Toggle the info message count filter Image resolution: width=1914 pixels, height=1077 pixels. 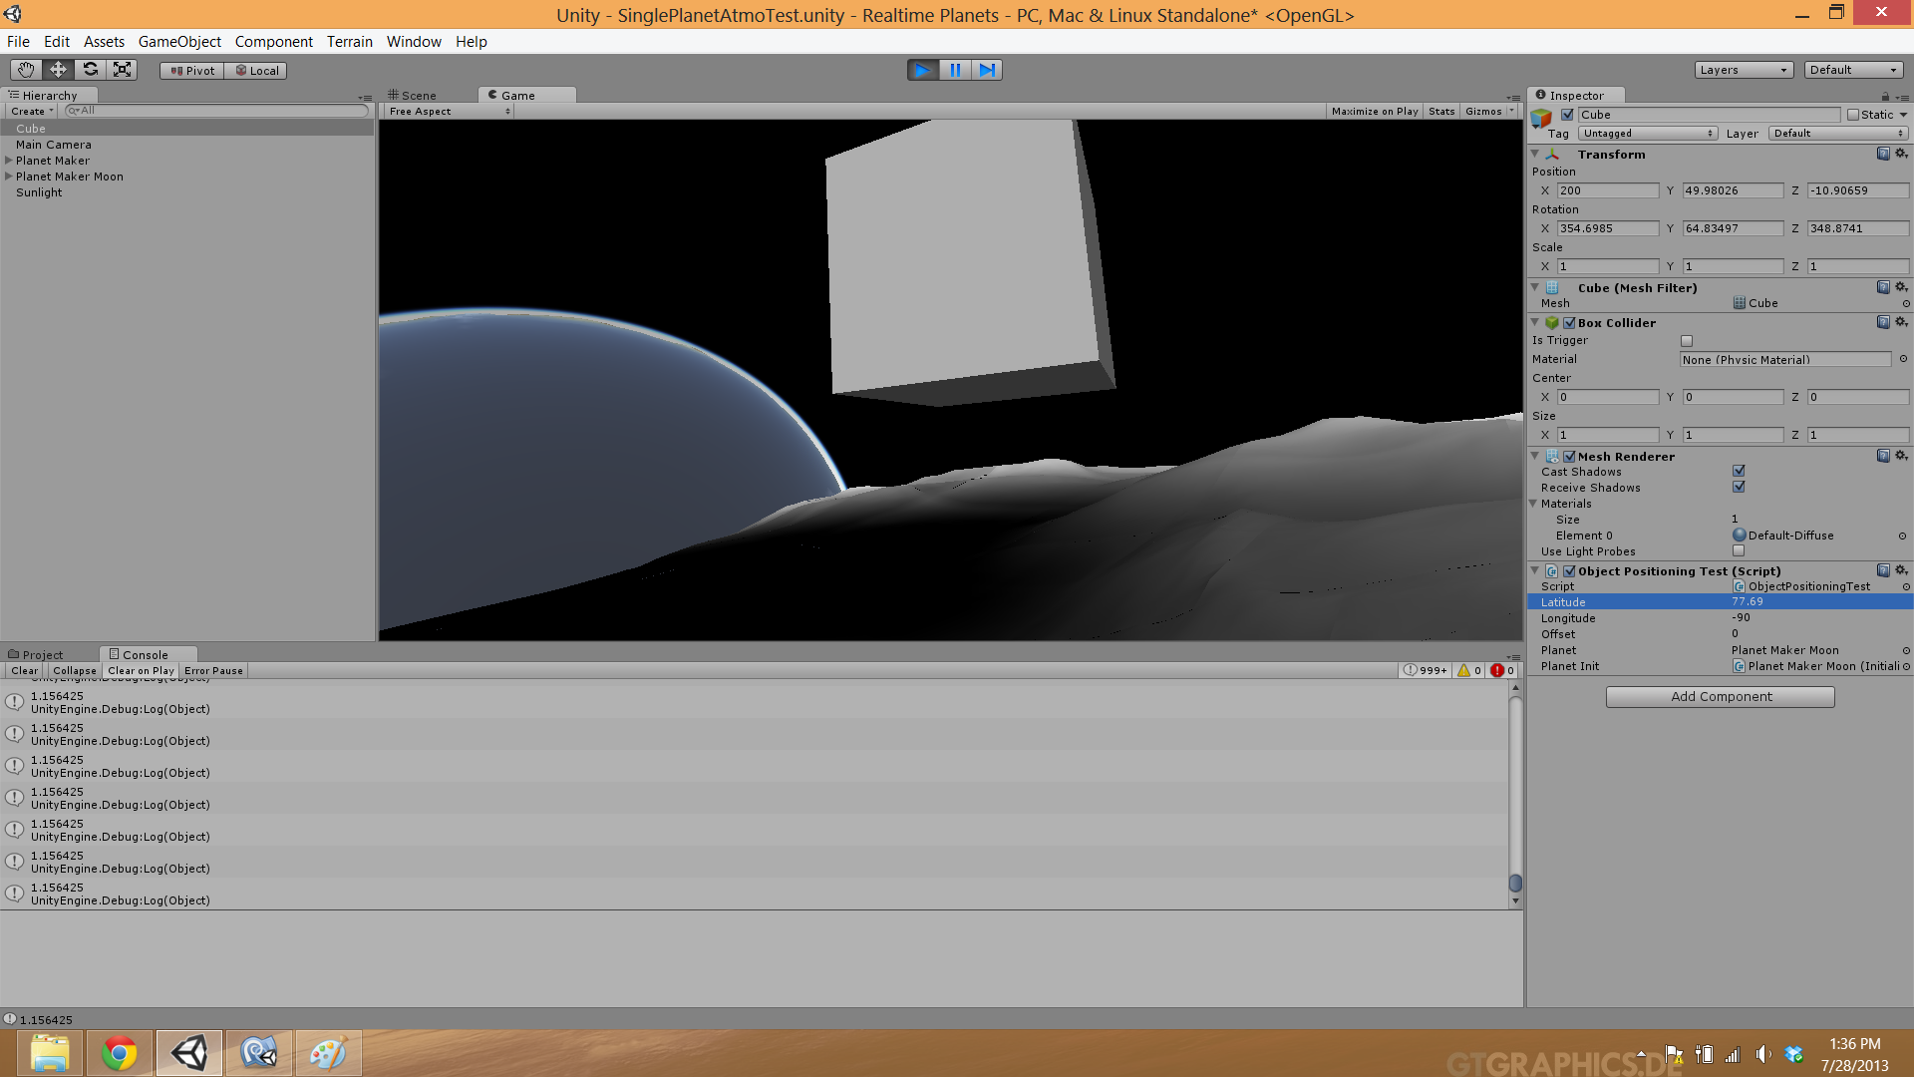click(1425, 671)
